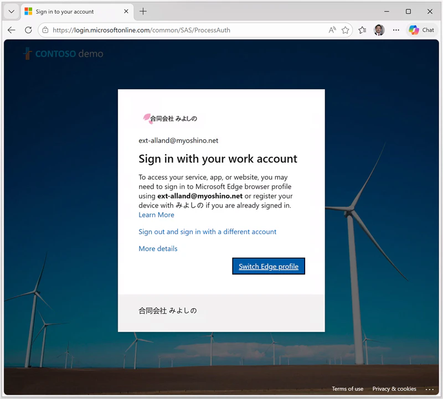Click the footer text 合同会社 みよしの
The width and height of the screenshot is (443, 399).
pos(168,311)
